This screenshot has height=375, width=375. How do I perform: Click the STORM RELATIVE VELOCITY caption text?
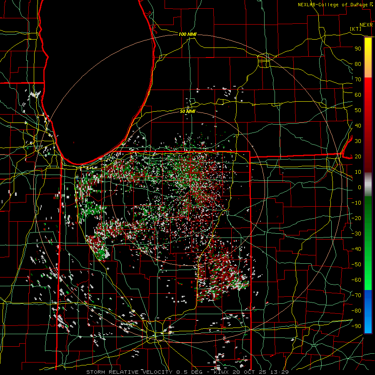(x=129, y=372)
